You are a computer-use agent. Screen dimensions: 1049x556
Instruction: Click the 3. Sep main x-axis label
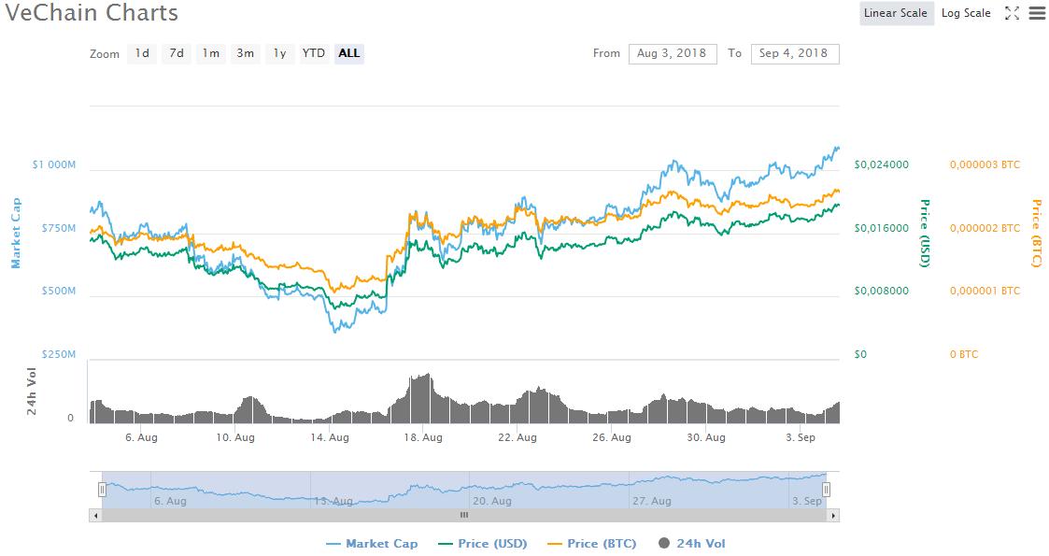(801, 437)
